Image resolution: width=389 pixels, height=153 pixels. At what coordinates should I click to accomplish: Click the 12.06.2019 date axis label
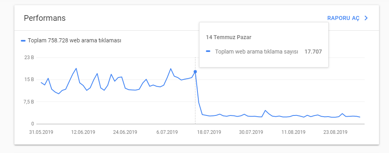tap(83, 132)
